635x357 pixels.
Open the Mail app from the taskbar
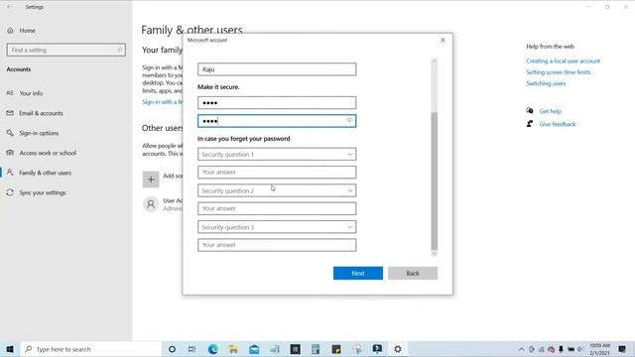[x=254, y=349]
